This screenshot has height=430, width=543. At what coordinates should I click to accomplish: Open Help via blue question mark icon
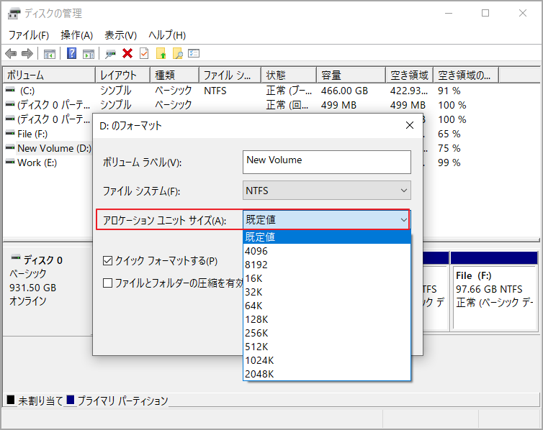coord(72,54)
